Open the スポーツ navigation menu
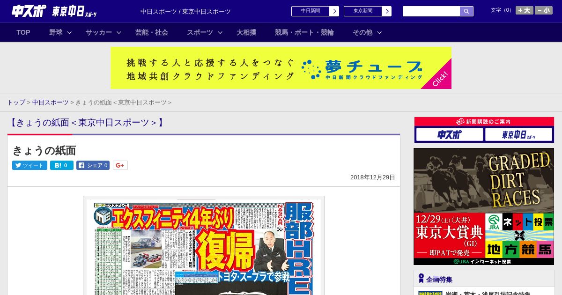 click(x=200, y=32)
